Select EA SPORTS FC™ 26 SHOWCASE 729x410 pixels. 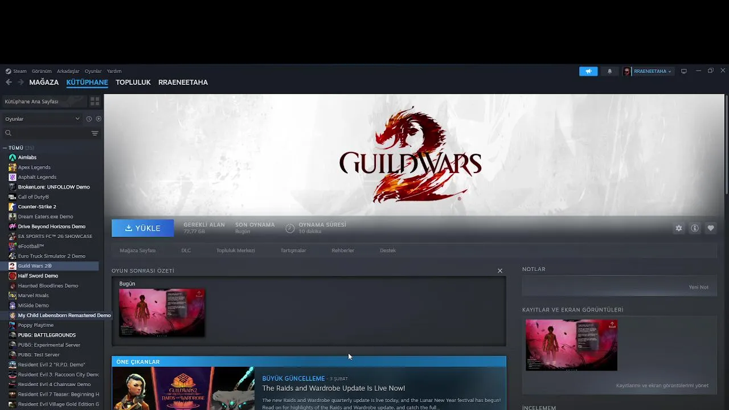point(55,236)
